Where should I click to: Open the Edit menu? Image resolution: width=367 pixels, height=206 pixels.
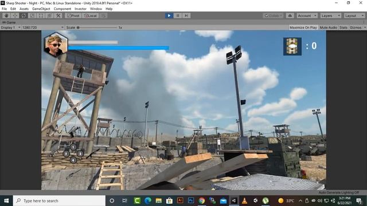pyautogui.click(x=13, y=9)
